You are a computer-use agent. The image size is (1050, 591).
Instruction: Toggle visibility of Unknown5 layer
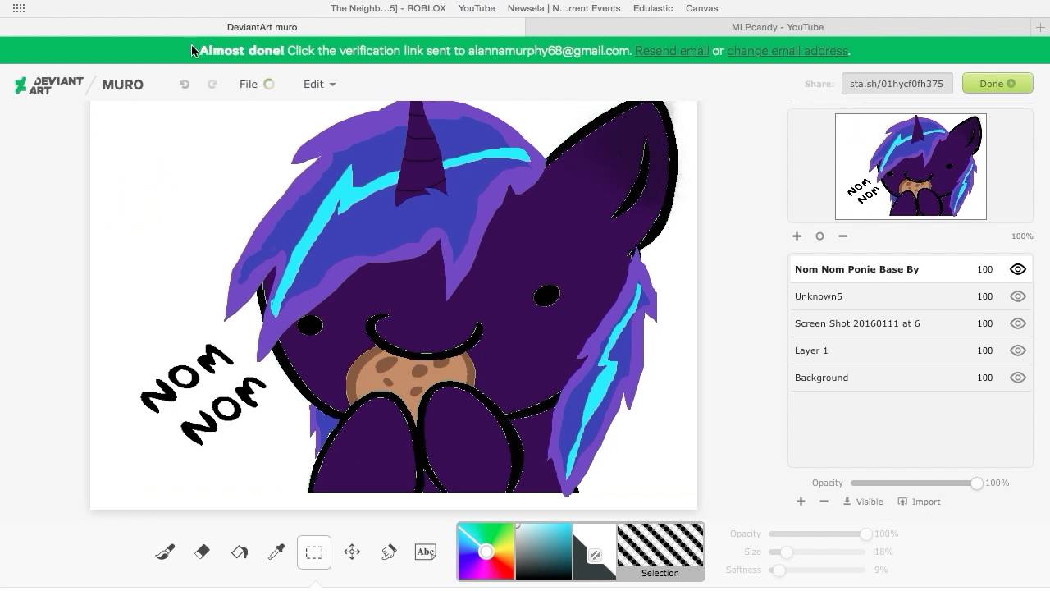(x=1017, y=296)
